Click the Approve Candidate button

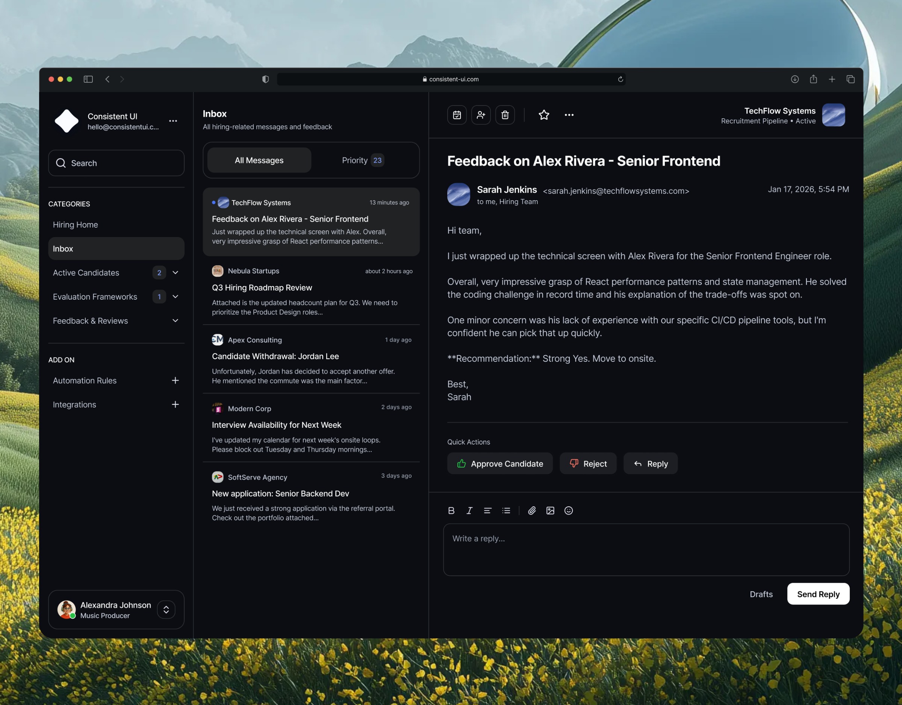[500, 463]
